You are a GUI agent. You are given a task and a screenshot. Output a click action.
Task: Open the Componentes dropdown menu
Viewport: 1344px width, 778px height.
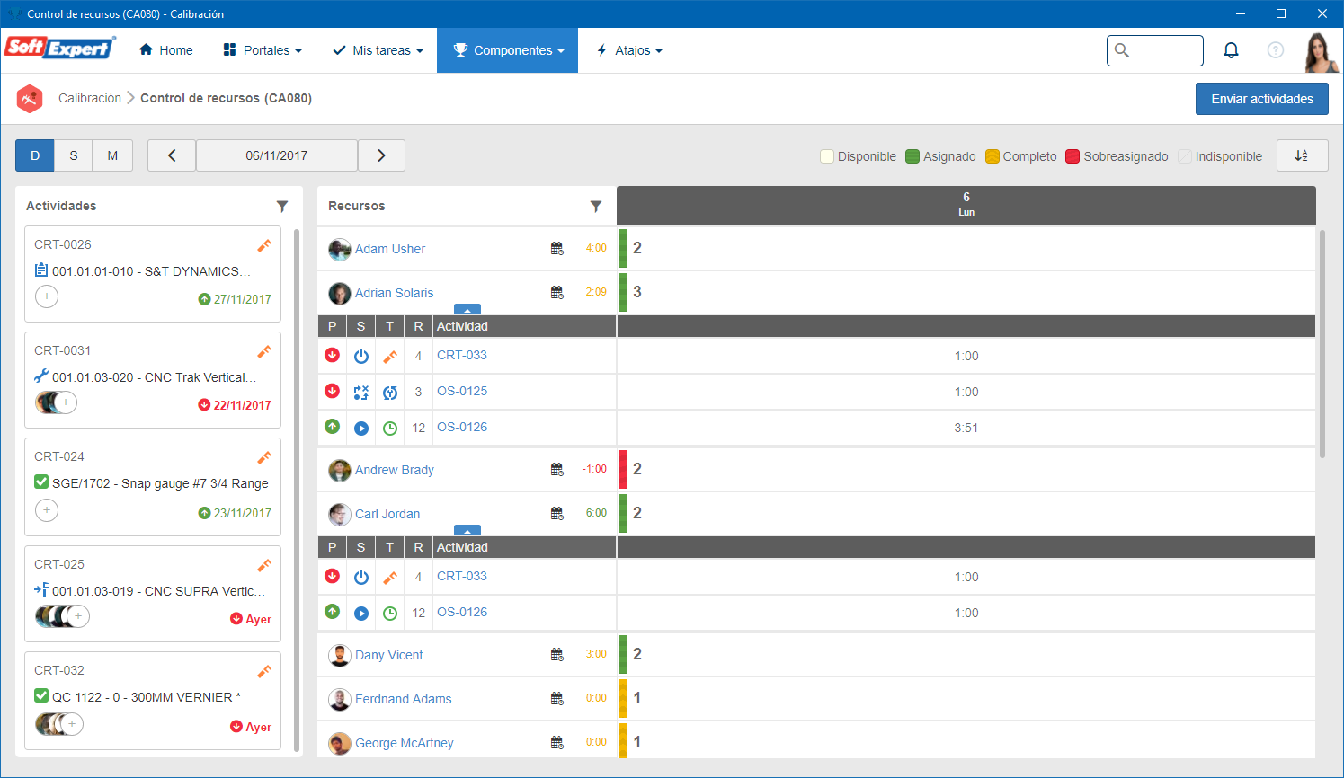[x=508, y=50]
